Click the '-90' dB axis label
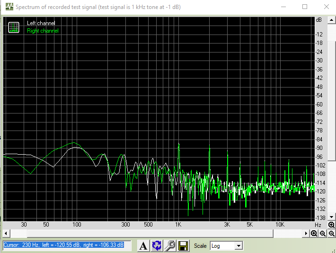The width and height of the screenshot is (336, 253). click(319, 148)
